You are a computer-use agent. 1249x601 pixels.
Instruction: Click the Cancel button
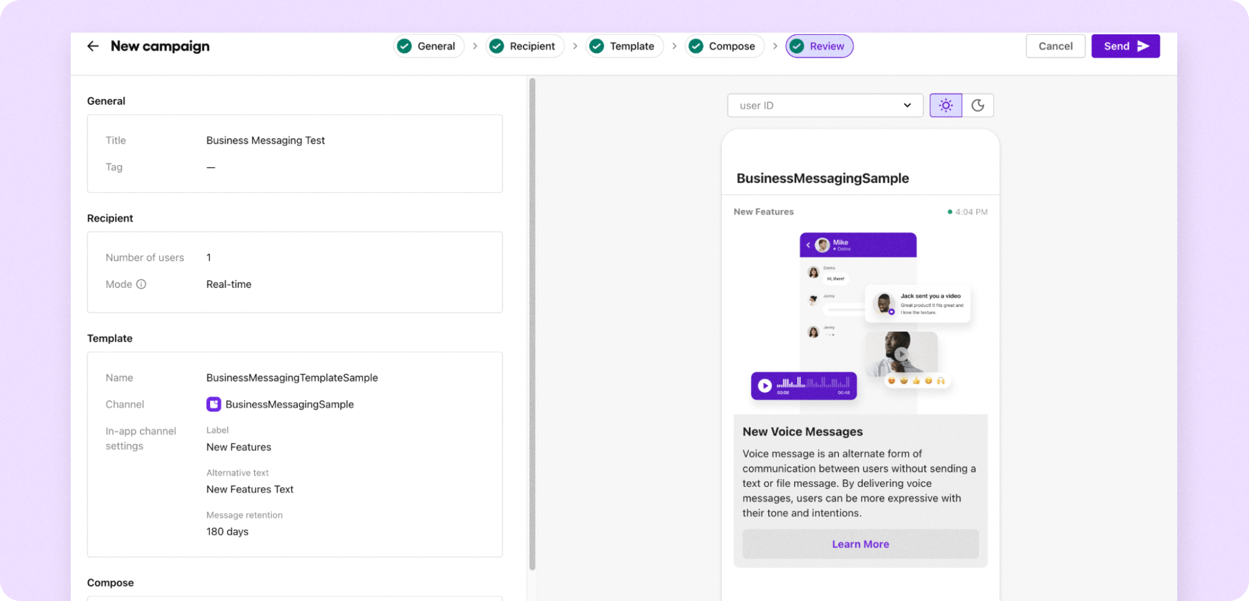pos(1055,46)
